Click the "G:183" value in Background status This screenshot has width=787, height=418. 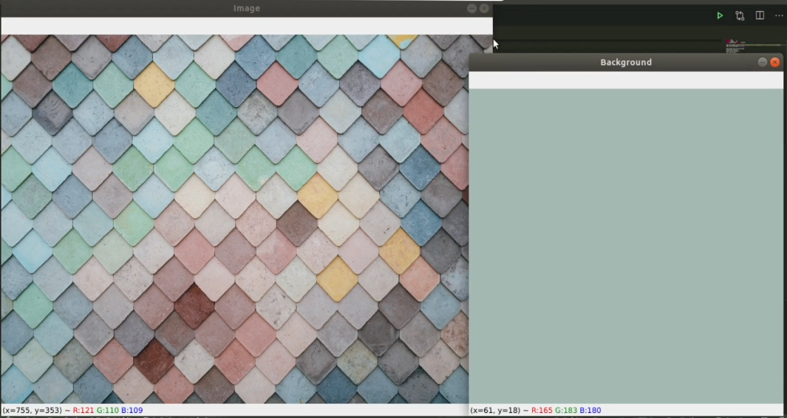pos(566,411)
